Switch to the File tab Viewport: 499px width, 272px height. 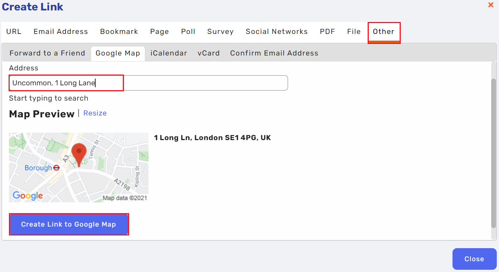[x=354, y=32]
